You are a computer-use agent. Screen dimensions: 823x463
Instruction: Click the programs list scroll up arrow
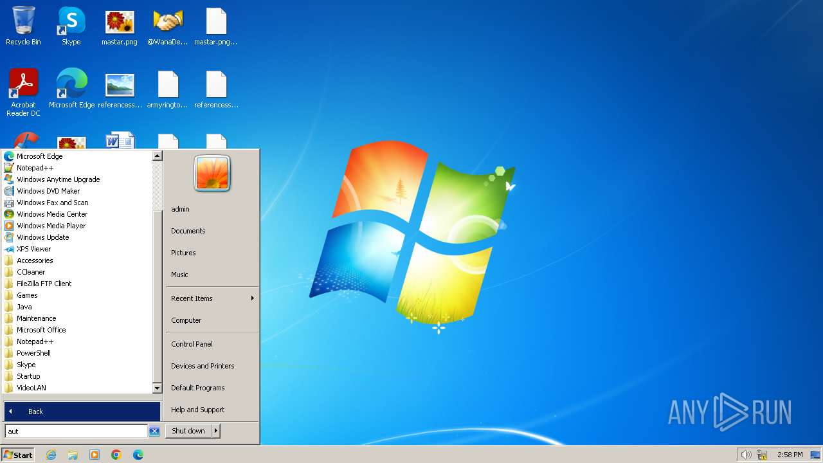click(157, 156)
